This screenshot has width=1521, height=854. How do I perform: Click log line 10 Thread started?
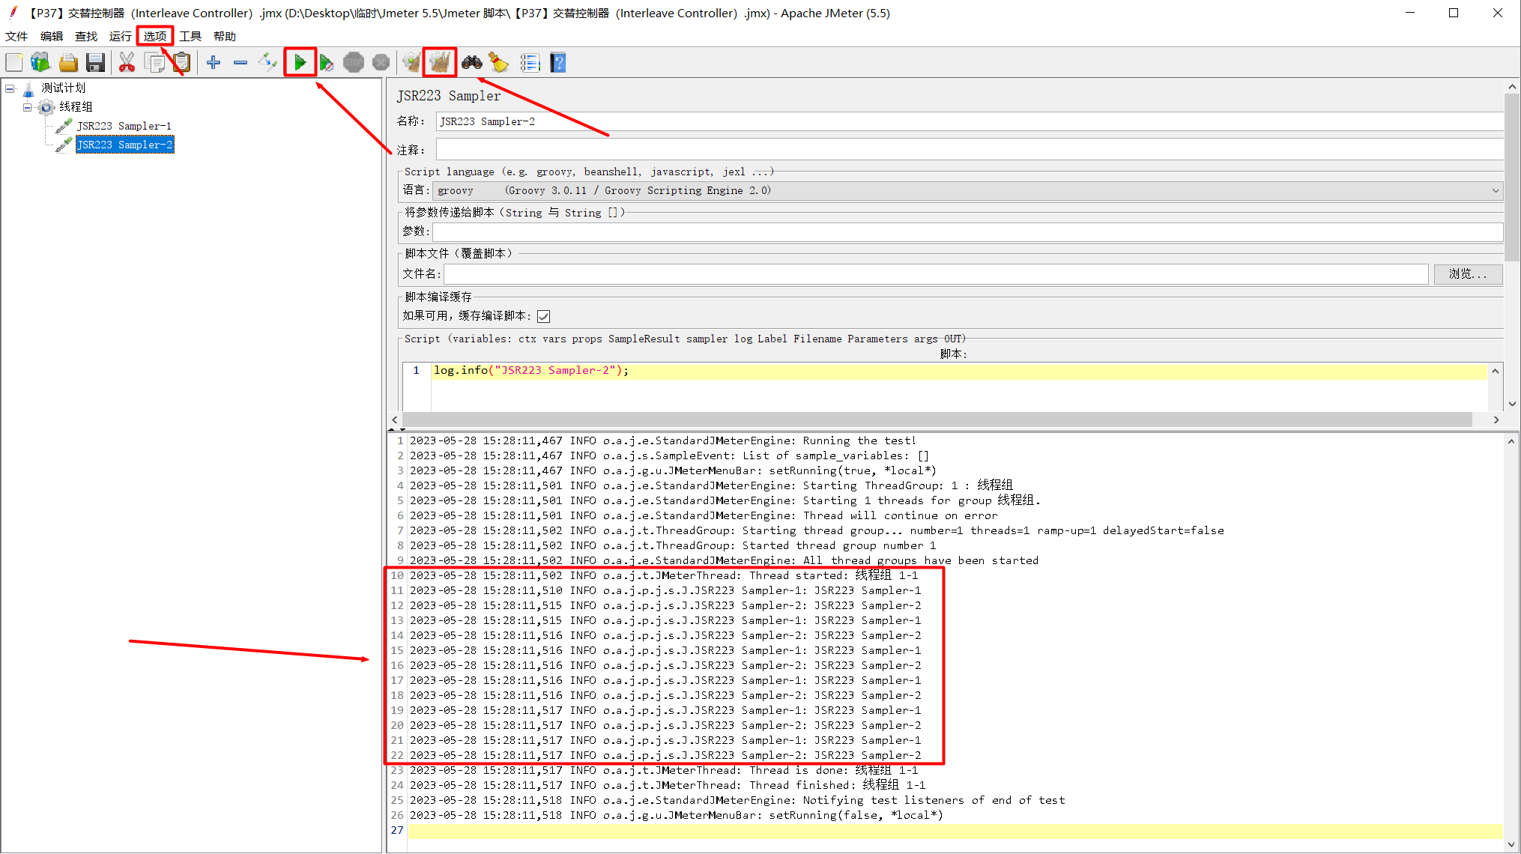tap(664, 575)
